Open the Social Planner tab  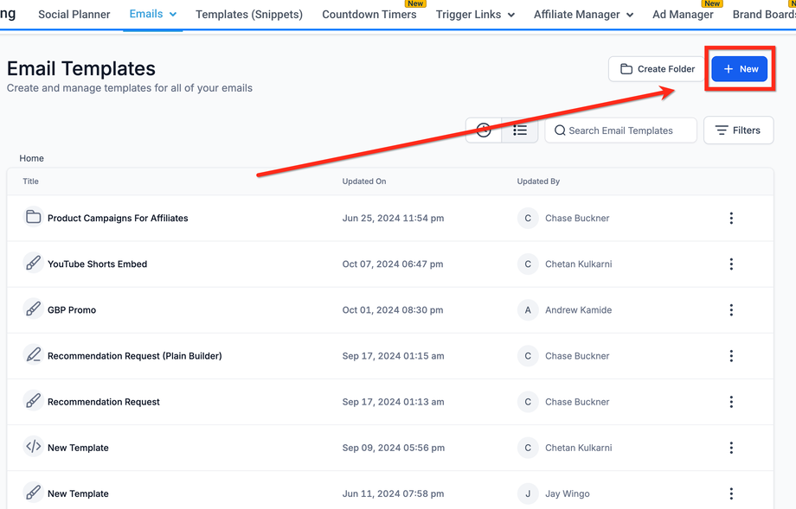click(x=74, y=15)
